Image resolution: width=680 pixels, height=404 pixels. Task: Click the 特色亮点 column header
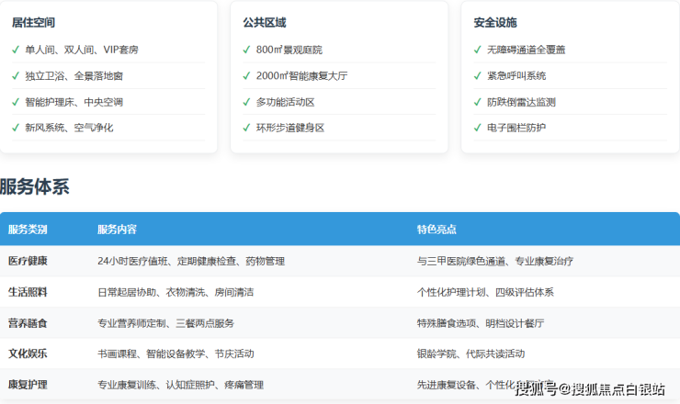click(436, 230)
